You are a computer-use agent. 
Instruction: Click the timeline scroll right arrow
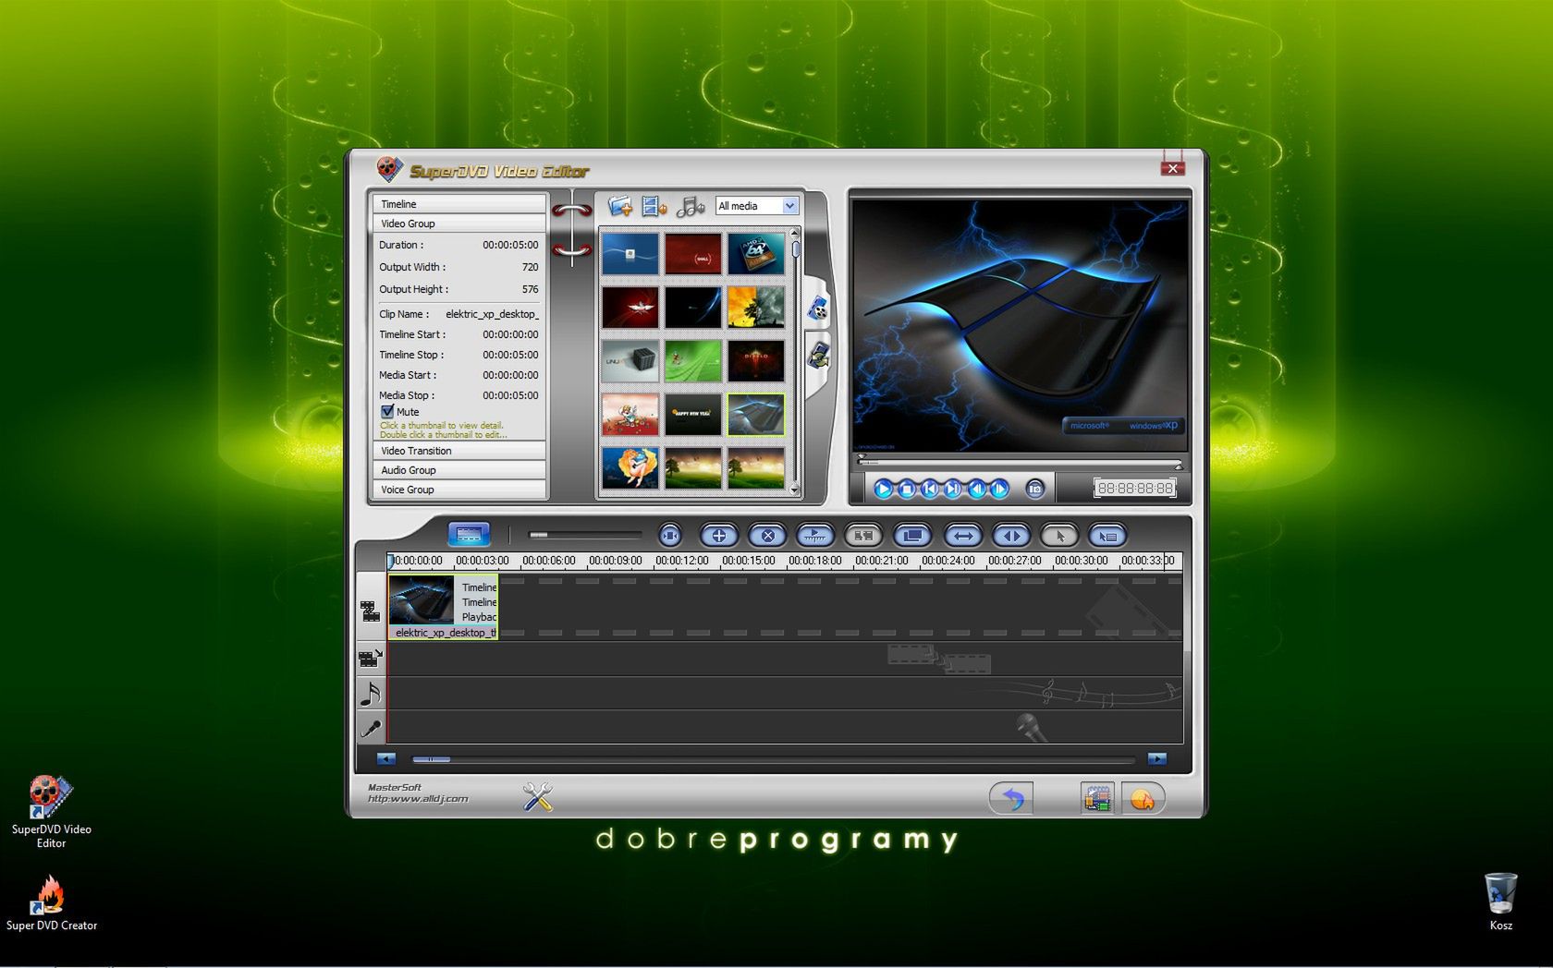coord(1156,759)
